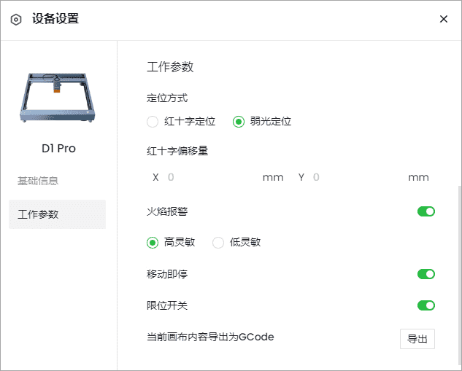The height and width of the screenshot is (371, 462).
Task: Click the D1 Pro machine image
Action: click(x=58, y=98)
